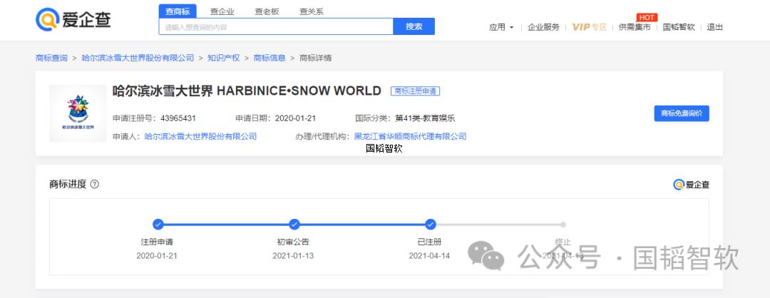770x298 pixels.
Task: Click the 商标进度 section heading
Action: pos(68,184)
